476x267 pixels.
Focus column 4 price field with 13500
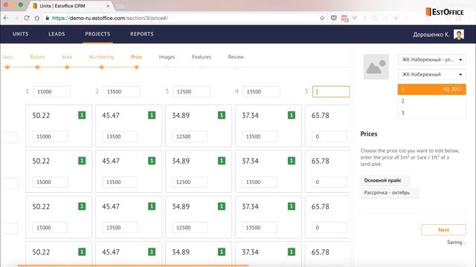coord(261,92)
